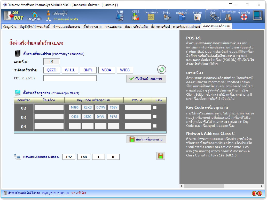The height and width of the screenshot is (200, 267).
Task: Click the last network address octet field 0
Action: [113, 157]
